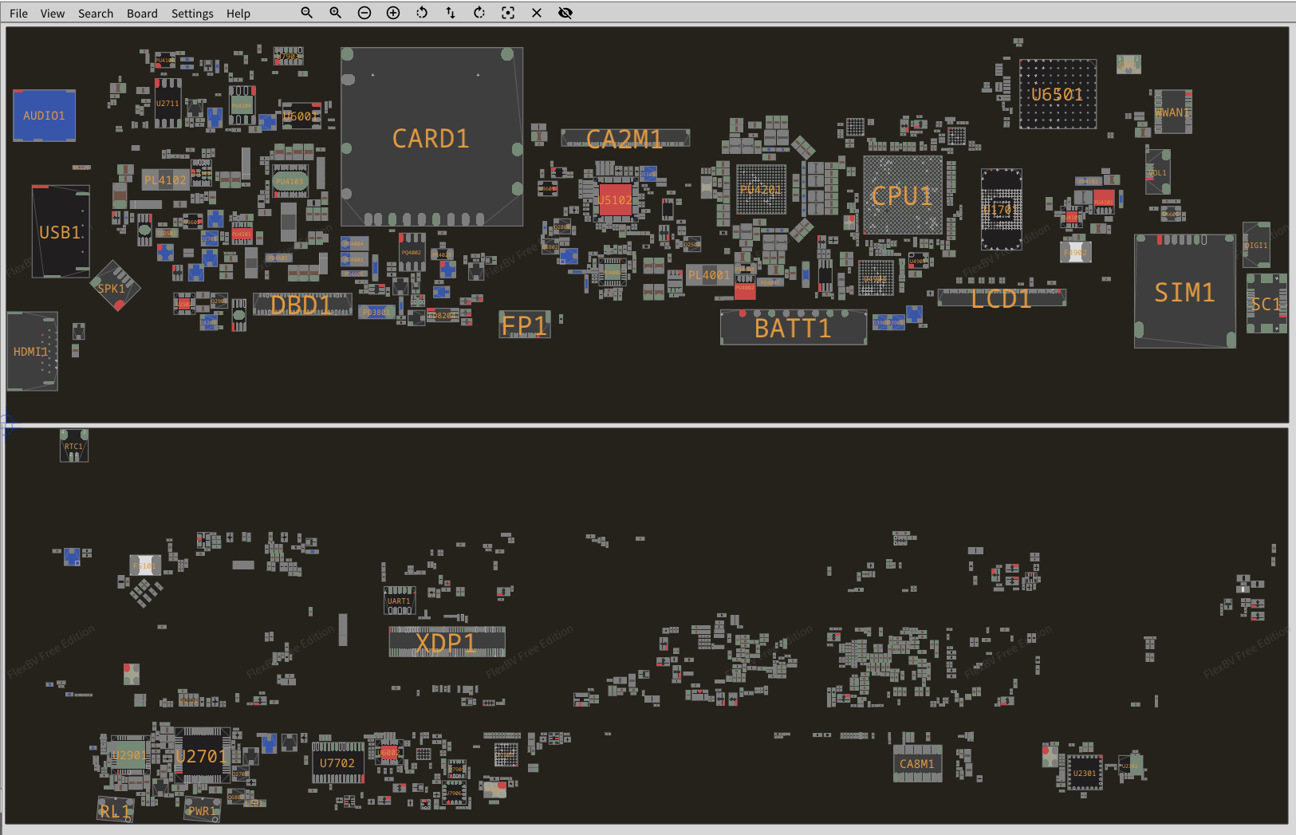Flip the board with up-down arrows icon
This screenshot has height=835, width=1296.
click(x=451, y=13)
